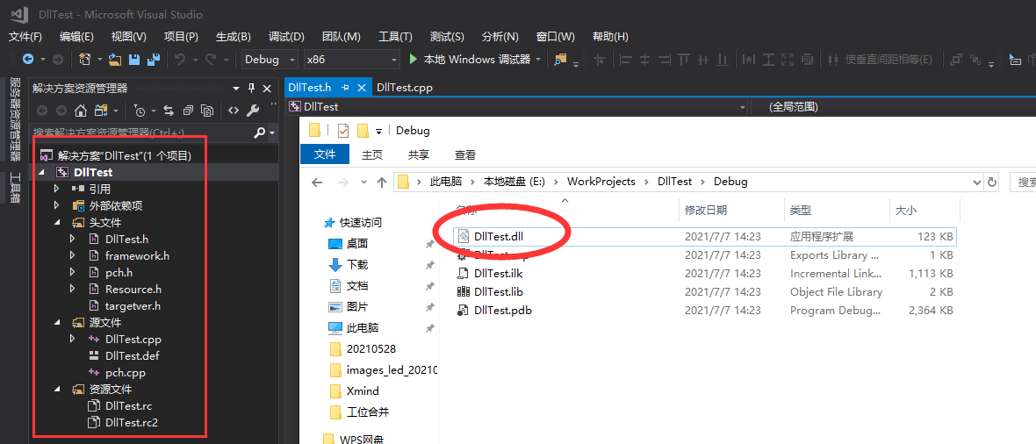The width and height of the screenshot is (1036, 444).
Task: Open the 文件 tab in Explorer
Action: [325, 154]
